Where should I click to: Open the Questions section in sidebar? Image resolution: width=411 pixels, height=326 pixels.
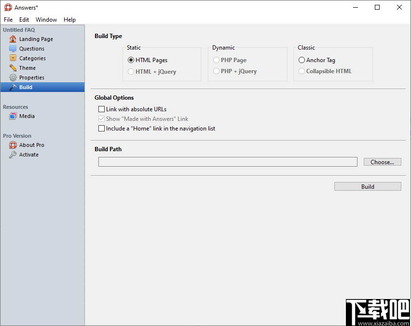[x=42, y=49]
